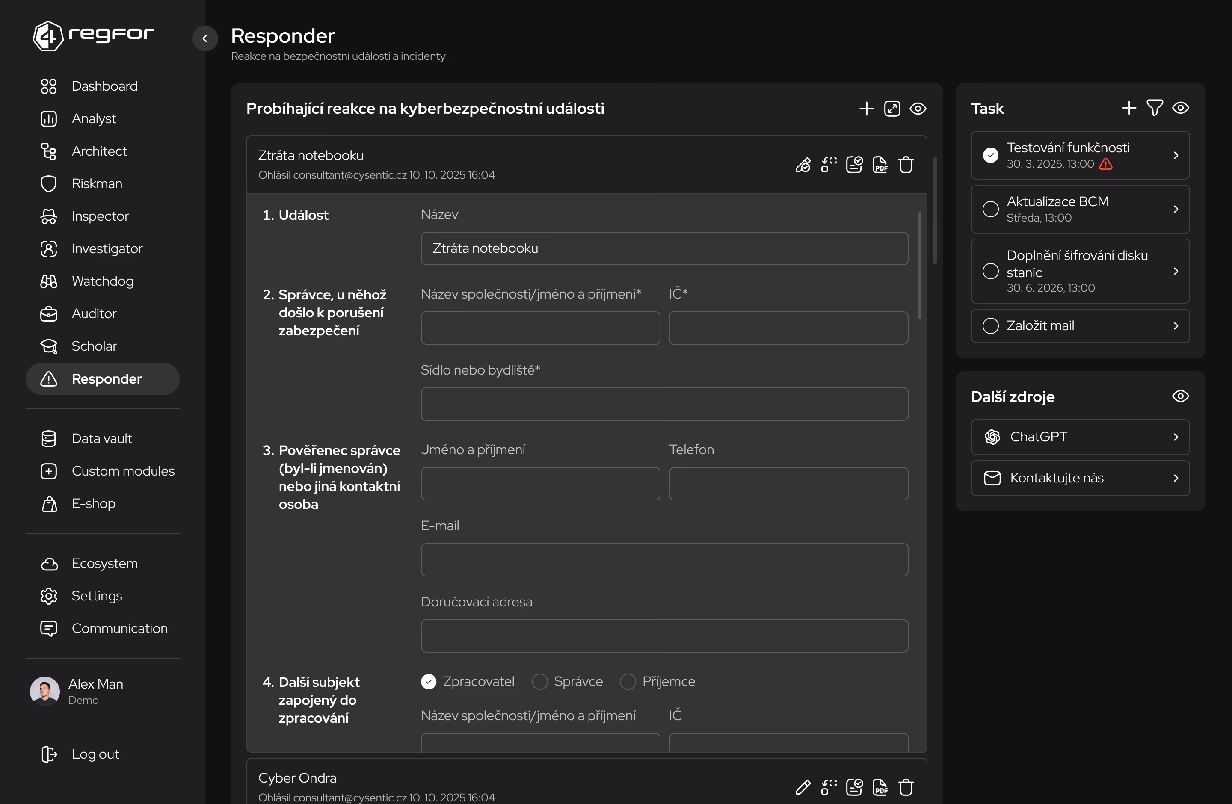This screenshot has height=804, width=1232.
Task: Hide the Další zdroje panel
Action: click(1180, 396)
